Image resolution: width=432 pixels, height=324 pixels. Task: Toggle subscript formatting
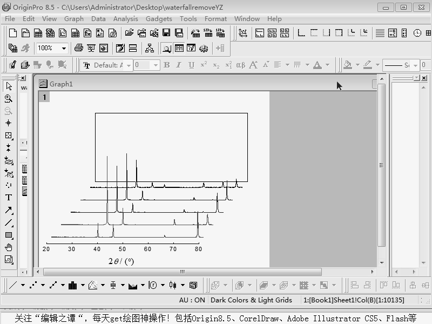pyautogui.click(x=217, y=65)
